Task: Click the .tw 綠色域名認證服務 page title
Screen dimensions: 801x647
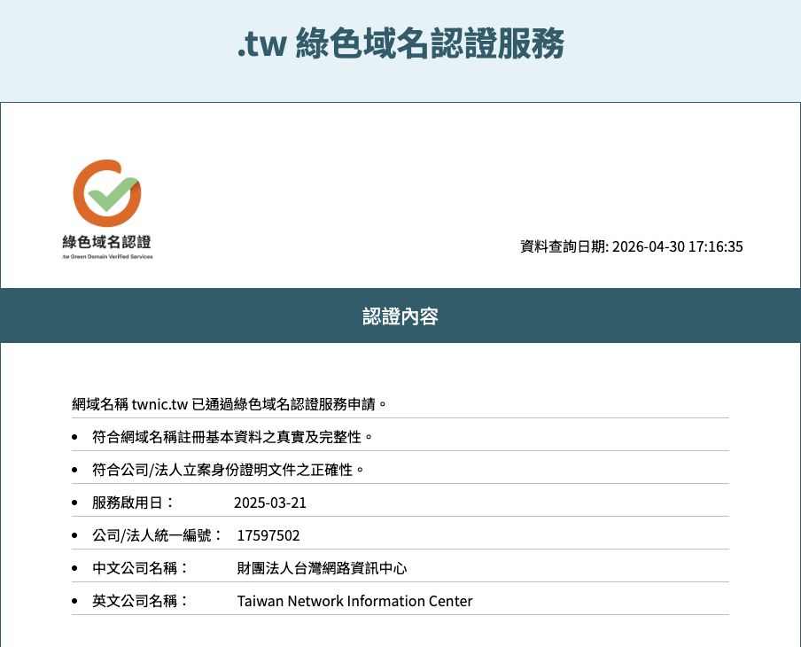Action: tap(401, 43)
